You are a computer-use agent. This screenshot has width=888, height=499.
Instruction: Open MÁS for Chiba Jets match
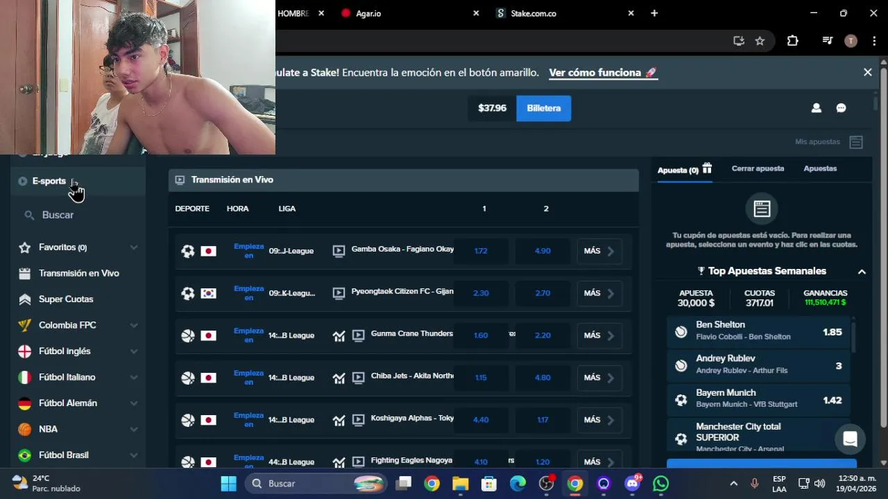click(599, 378)
